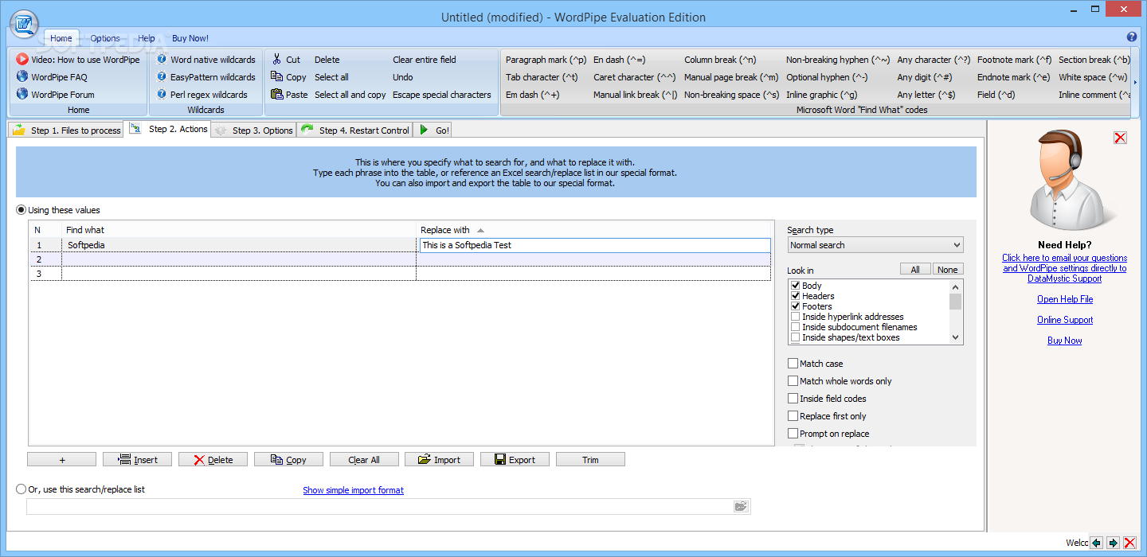1147x557 pixels.
Task: Click the WordPipe application logo button
Action: (24, 24)
